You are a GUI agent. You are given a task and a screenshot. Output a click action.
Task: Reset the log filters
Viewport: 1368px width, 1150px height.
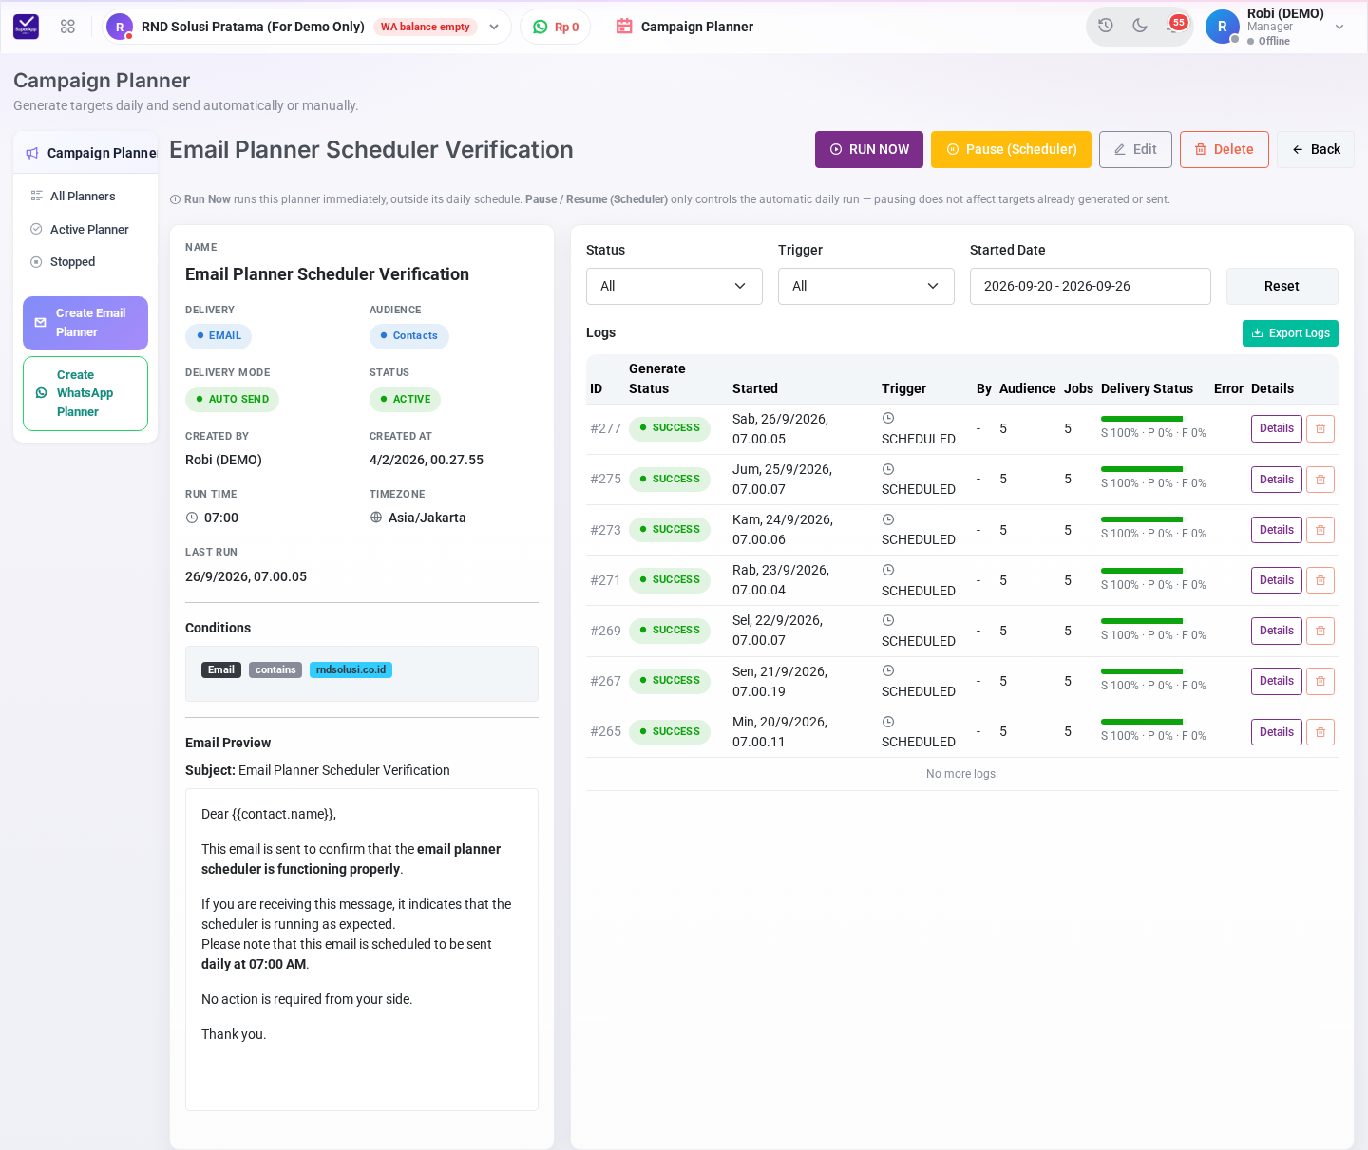pos(1282,286)
